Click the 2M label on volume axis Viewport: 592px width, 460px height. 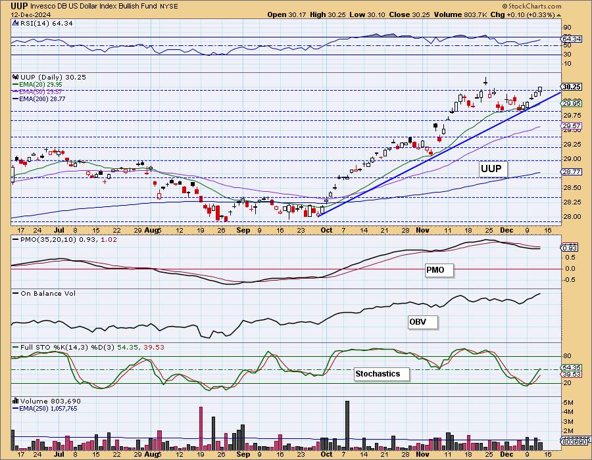[568, 431]
